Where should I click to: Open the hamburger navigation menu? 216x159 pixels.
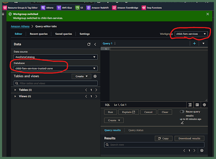[x=3, y=14]
